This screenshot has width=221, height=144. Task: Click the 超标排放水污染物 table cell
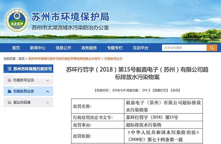tap(163, 125)
